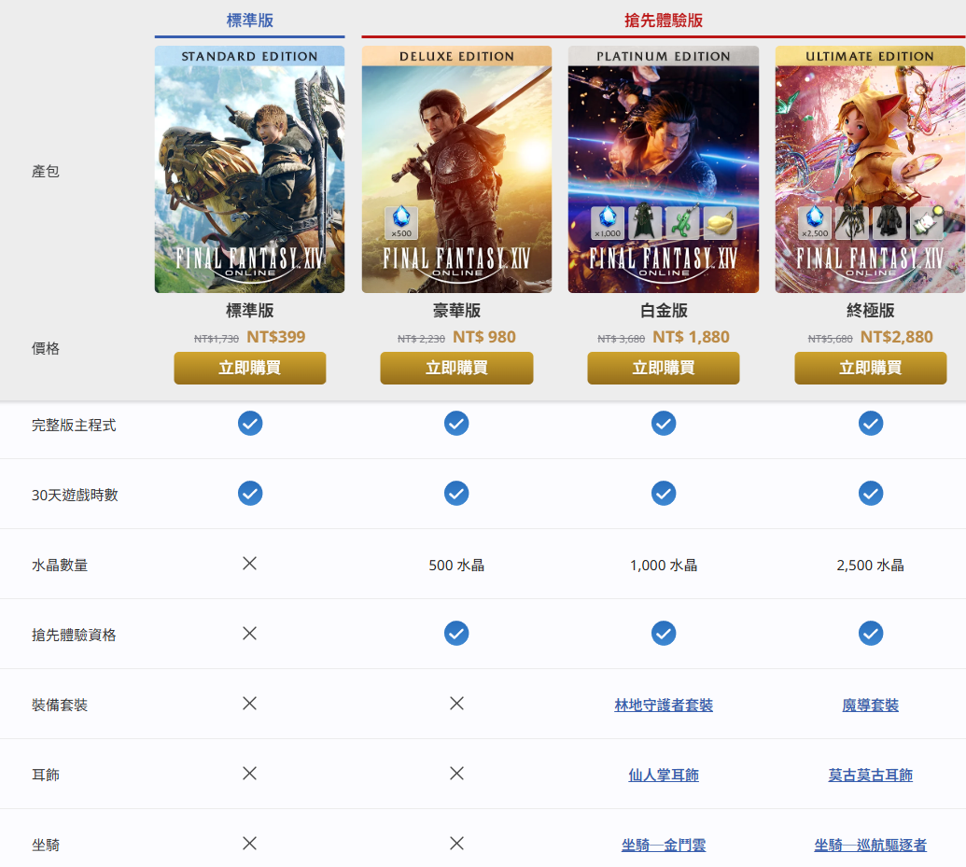
Task: Buy the 豪華版 with 立即購買
Action: coord(456,368)
